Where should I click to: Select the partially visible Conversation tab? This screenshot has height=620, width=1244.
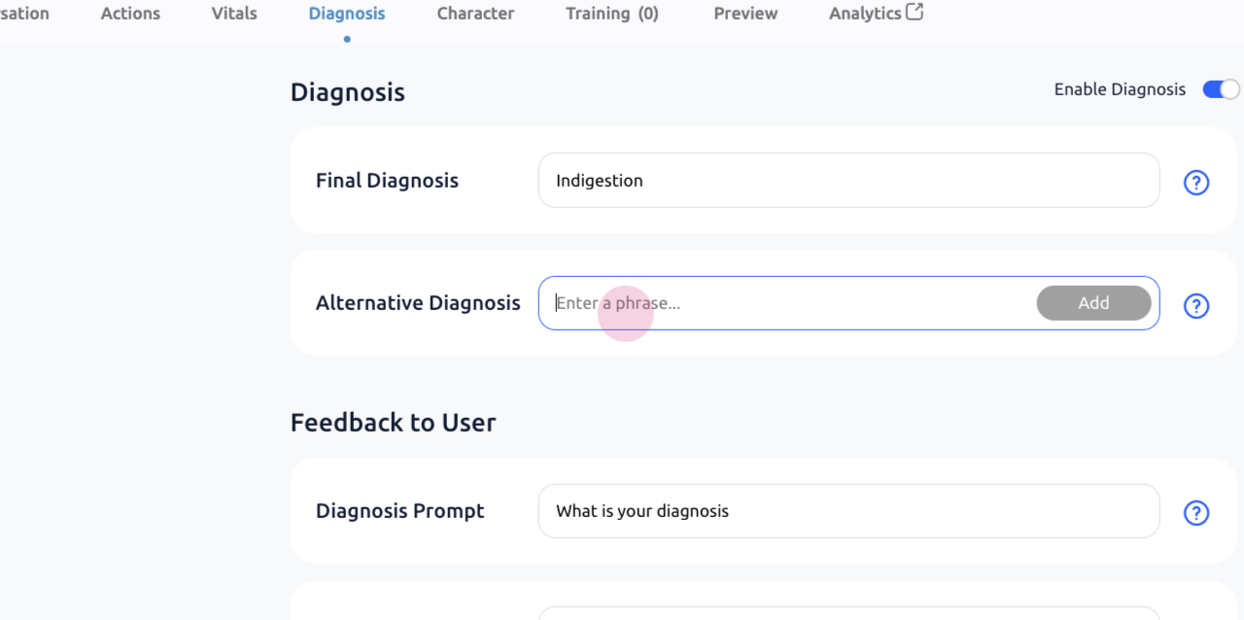click(x=24, y=14)
